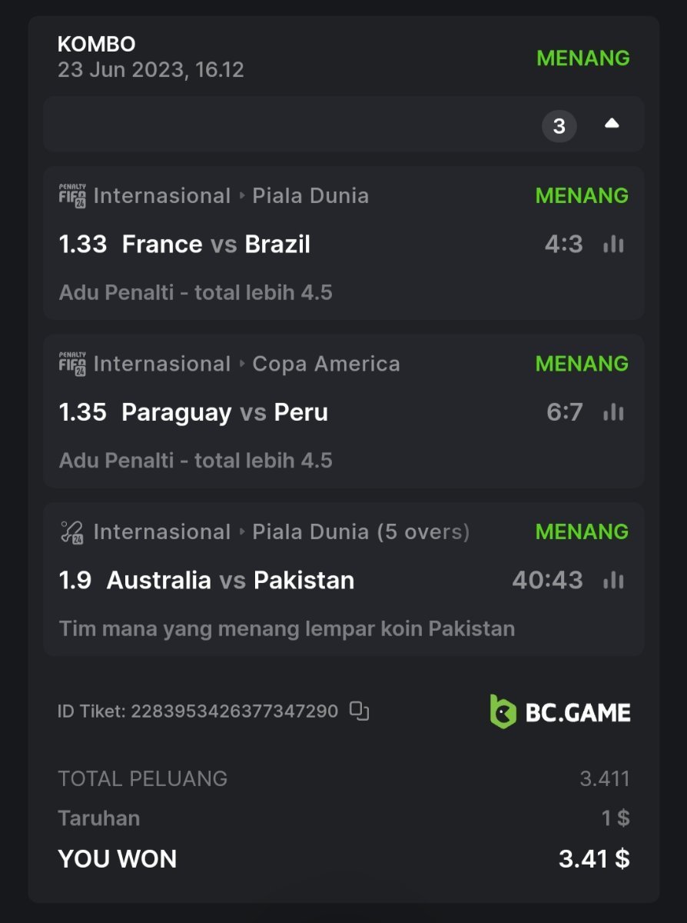Image resolution: width=687 pixels, height=923 pixels.
Task: Click the cricket icon for Piala Dunia 5 overs
Action: point(72,531)
